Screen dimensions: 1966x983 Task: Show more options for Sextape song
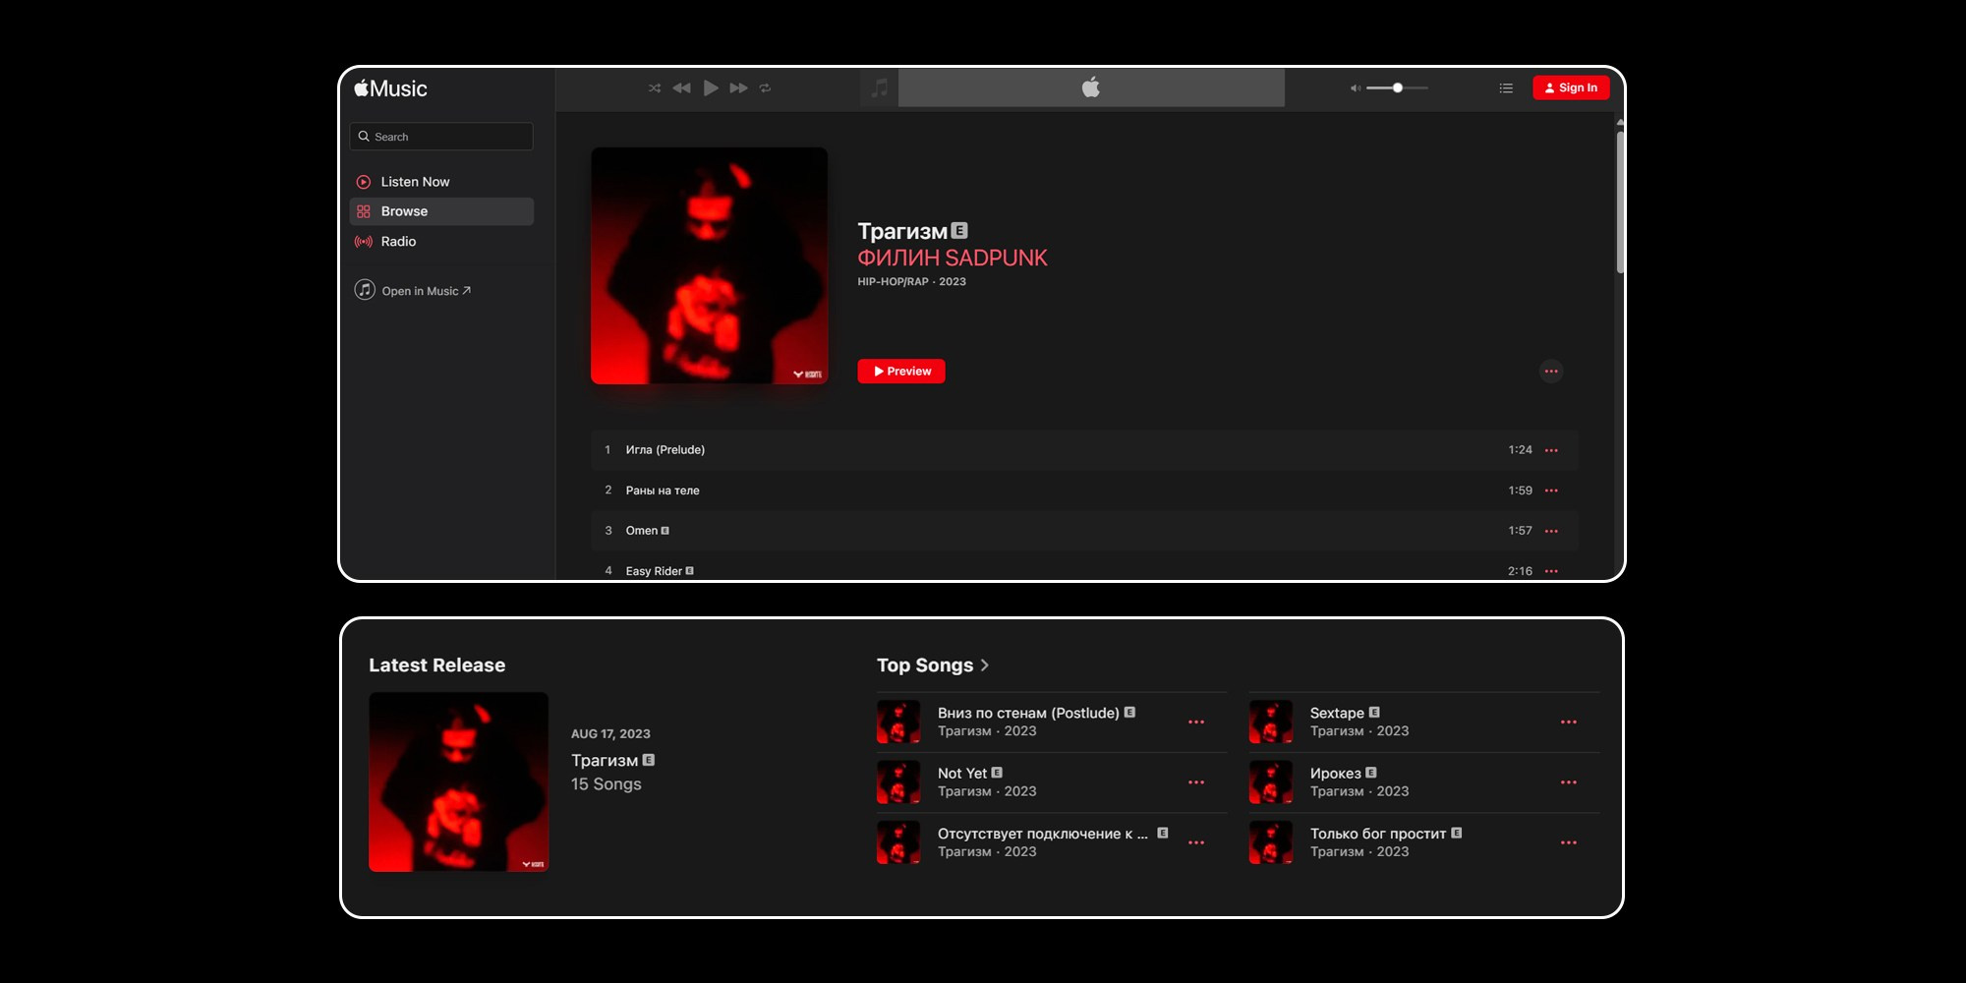click(x=1568, y=723)
